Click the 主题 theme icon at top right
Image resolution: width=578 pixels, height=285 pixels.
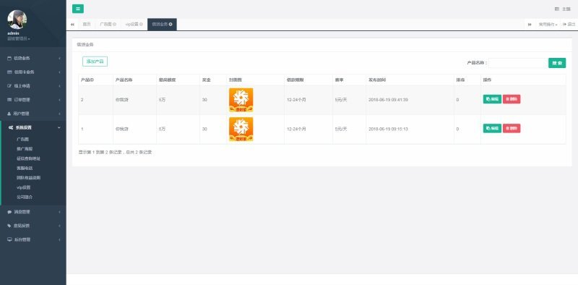557,9
